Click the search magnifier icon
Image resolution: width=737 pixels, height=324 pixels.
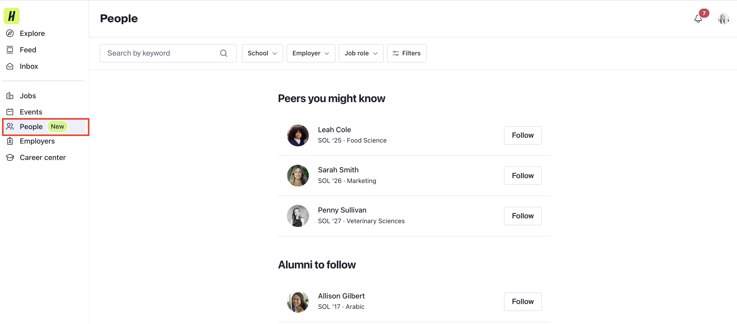coord(223,53)
